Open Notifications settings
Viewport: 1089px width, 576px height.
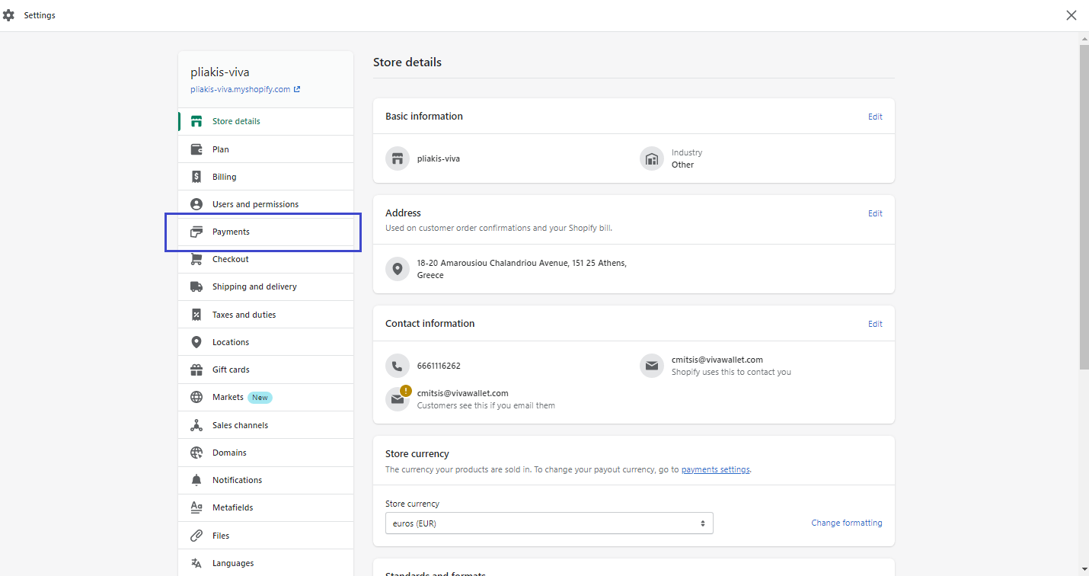click(x=266, y=480)
